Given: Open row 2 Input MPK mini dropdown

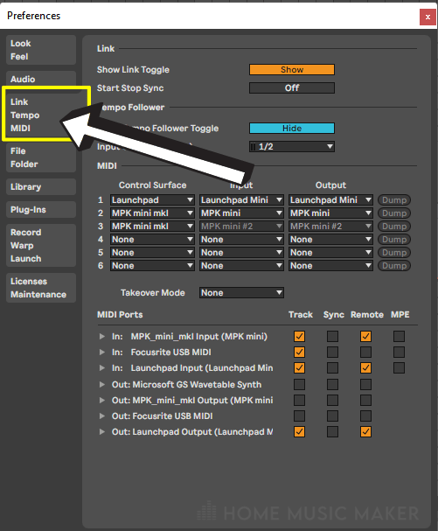Looking at the screenshot, I should point(241,213).
